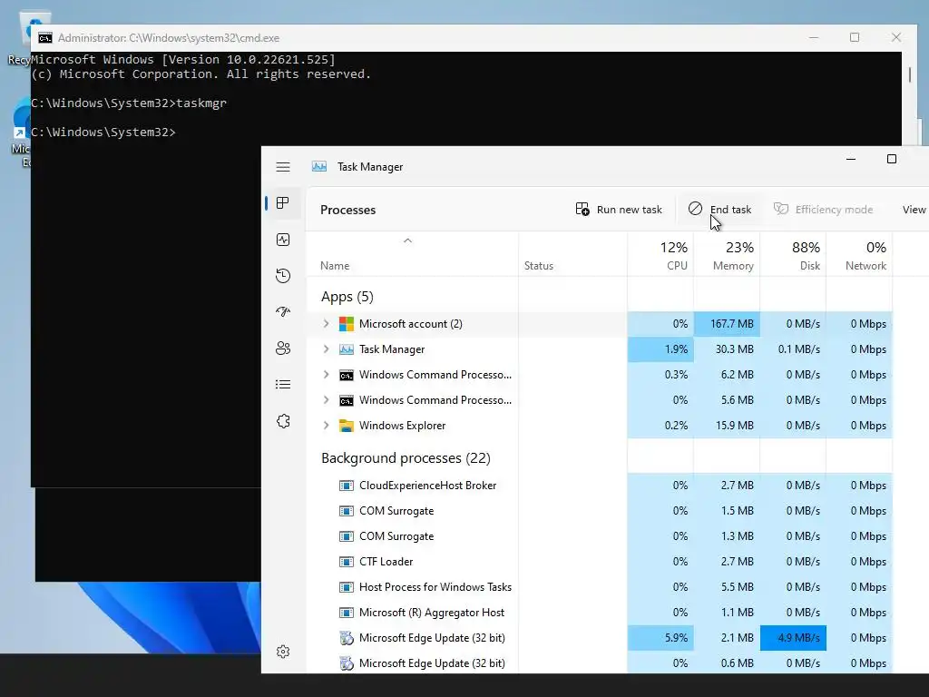
Task: Sort by Network column header
Action: [860, 255]
